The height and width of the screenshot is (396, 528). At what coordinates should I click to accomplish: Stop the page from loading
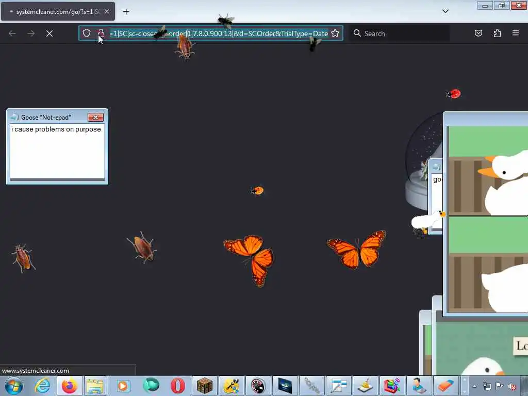point(49,34)
